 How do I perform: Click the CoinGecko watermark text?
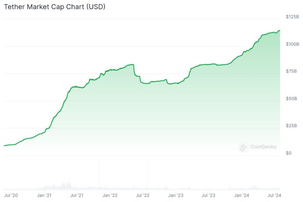[x=263, y=147]
